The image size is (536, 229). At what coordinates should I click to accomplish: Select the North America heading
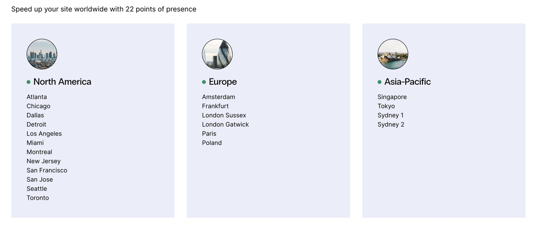click(62, 82)
